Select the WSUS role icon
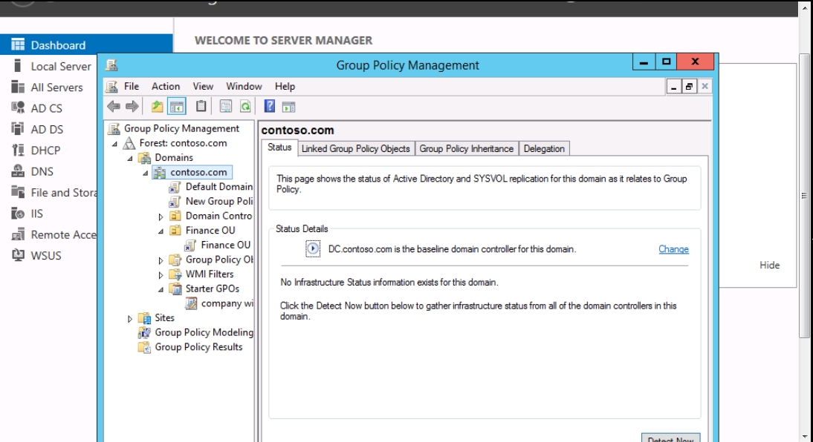Image resolution: width=813 pixels, height=442 pixels. [18, 255]
